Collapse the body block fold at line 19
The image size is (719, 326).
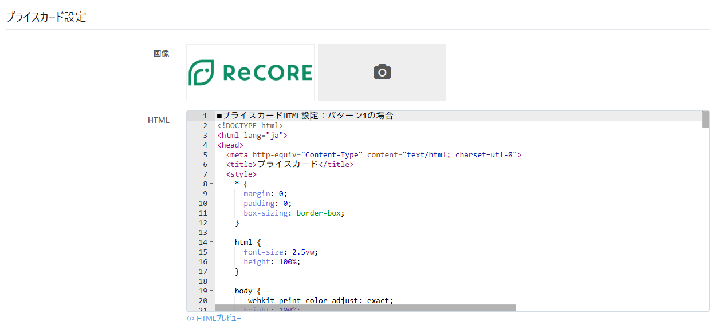click(211, 291)
